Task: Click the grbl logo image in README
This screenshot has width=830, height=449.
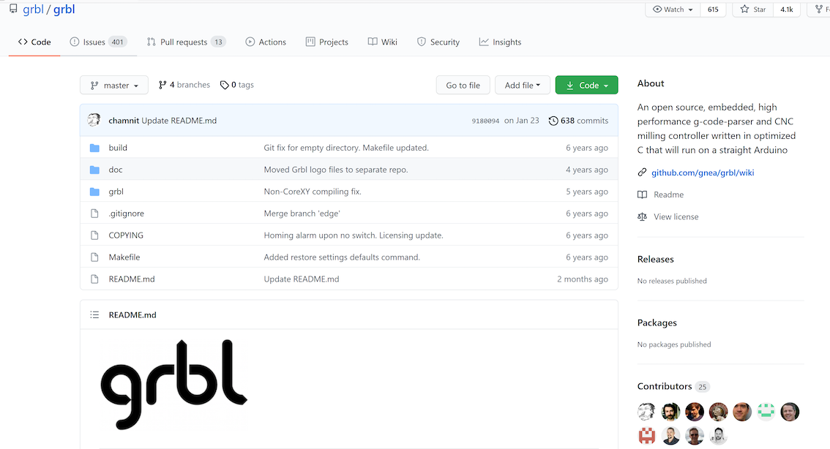Action: coord(173,384)
